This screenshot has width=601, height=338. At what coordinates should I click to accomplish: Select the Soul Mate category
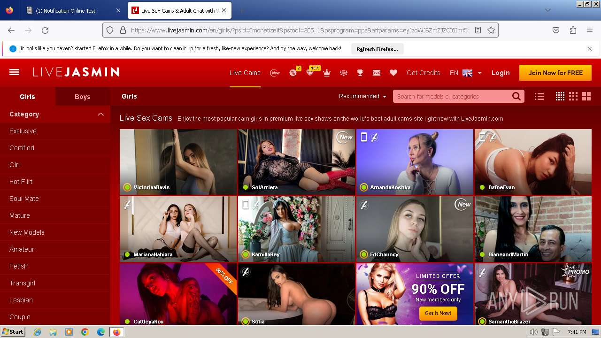pos(24,199)
